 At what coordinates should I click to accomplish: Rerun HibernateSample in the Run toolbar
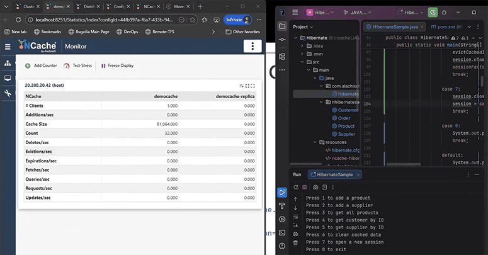point(296,187)
